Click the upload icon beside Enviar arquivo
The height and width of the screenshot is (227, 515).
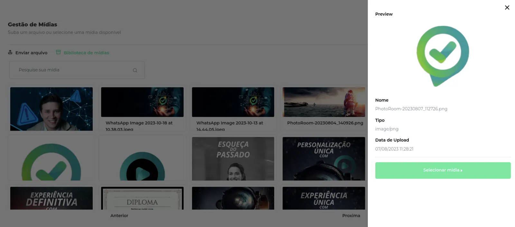click(10, 52)
